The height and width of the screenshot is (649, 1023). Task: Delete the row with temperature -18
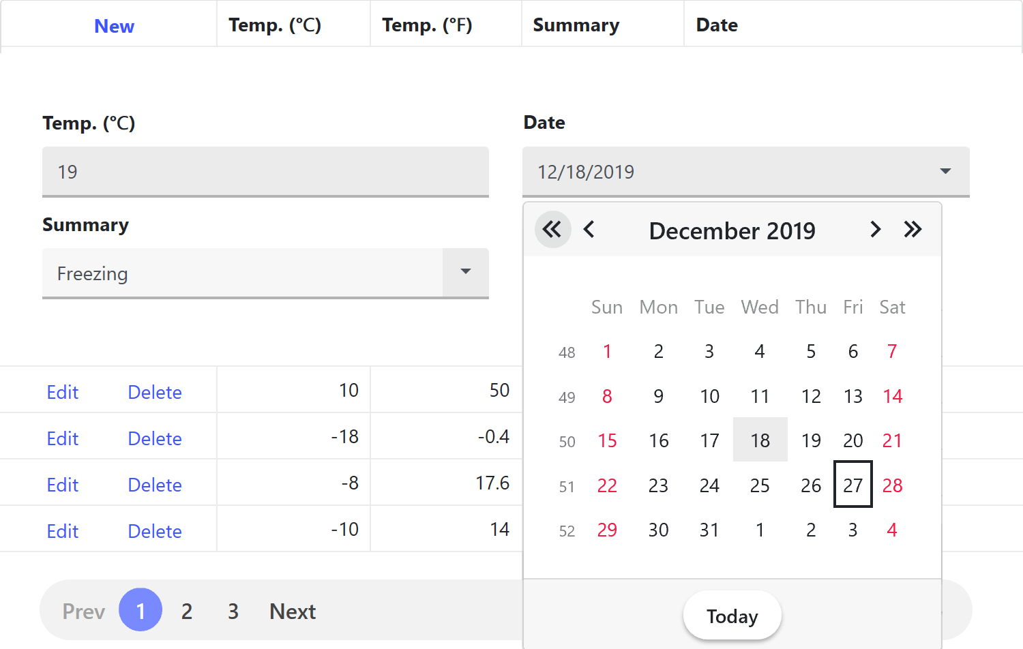[155, 438]
